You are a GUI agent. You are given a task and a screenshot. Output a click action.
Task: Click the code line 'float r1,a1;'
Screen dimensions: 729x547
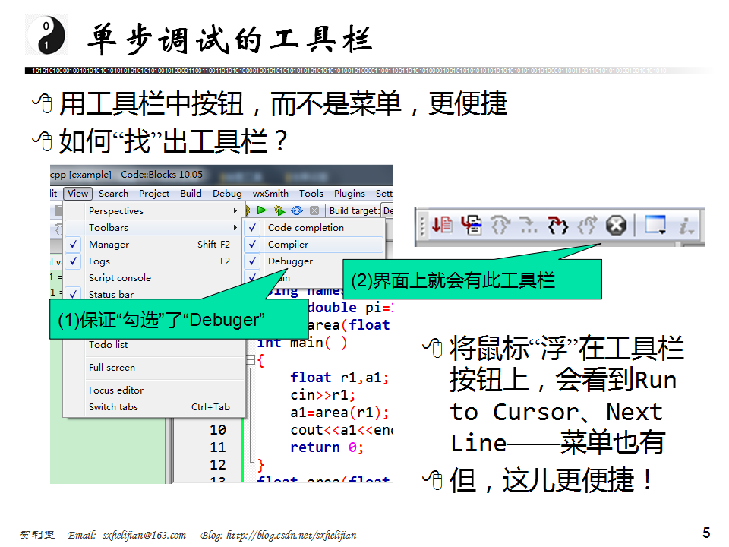339,378
